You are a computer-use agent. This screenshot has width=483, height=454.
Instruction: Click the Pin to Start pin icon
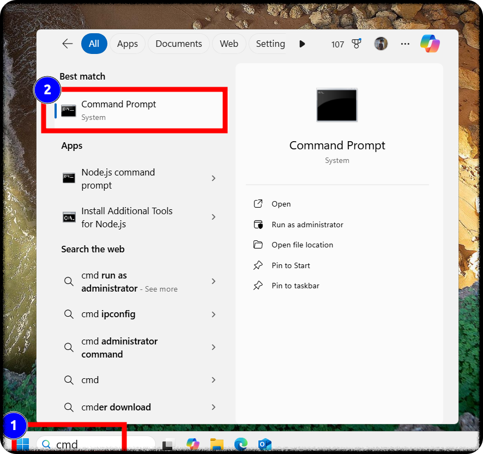click(258, 265)
